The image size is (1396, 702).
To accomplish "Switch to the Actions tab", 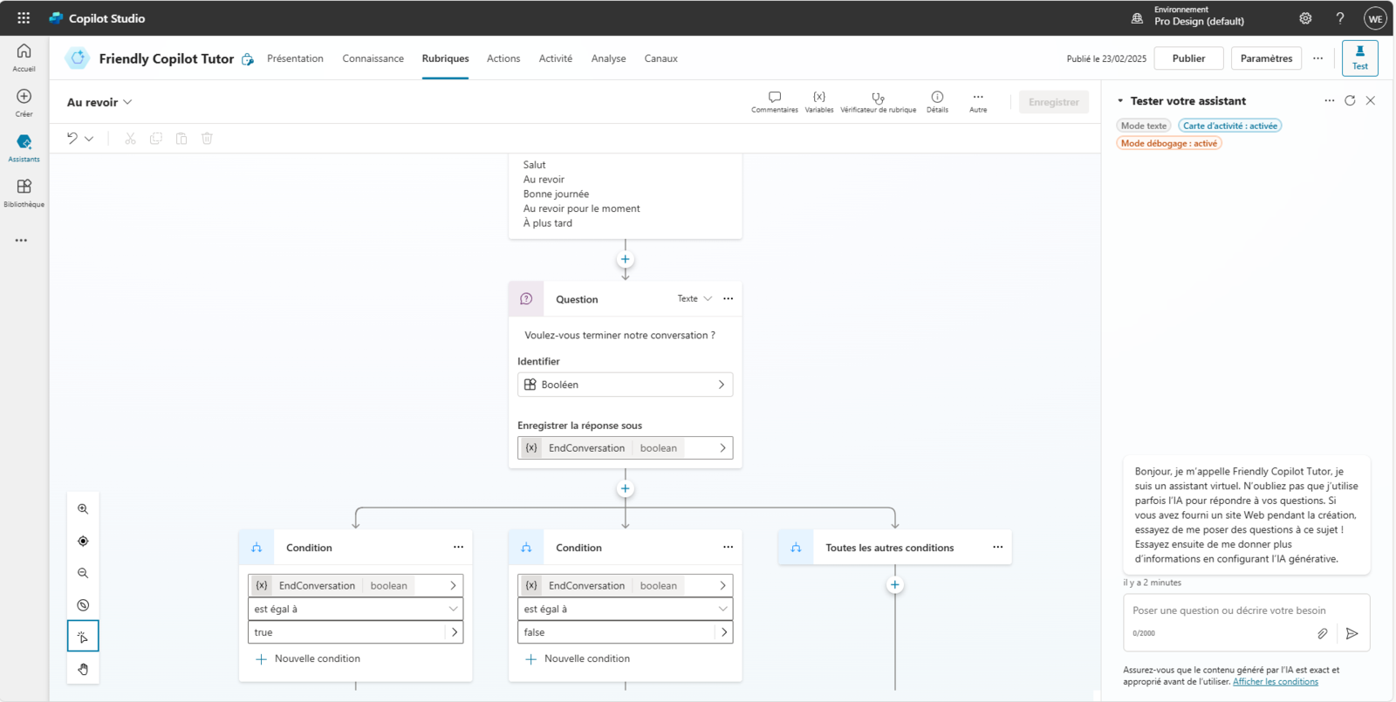I will [x=503, y=58].
